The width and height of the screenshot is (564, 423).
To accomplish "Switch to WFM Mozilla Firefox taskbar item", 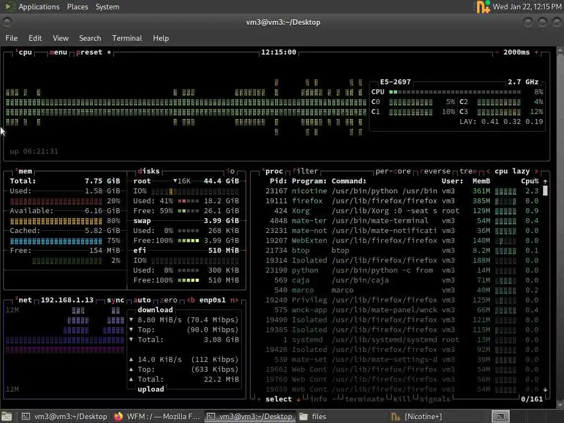I will 157,416.
